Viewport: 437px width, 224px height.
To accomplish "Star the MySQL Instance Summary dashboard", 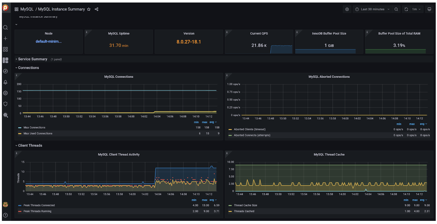I will (x=89, y=9).
